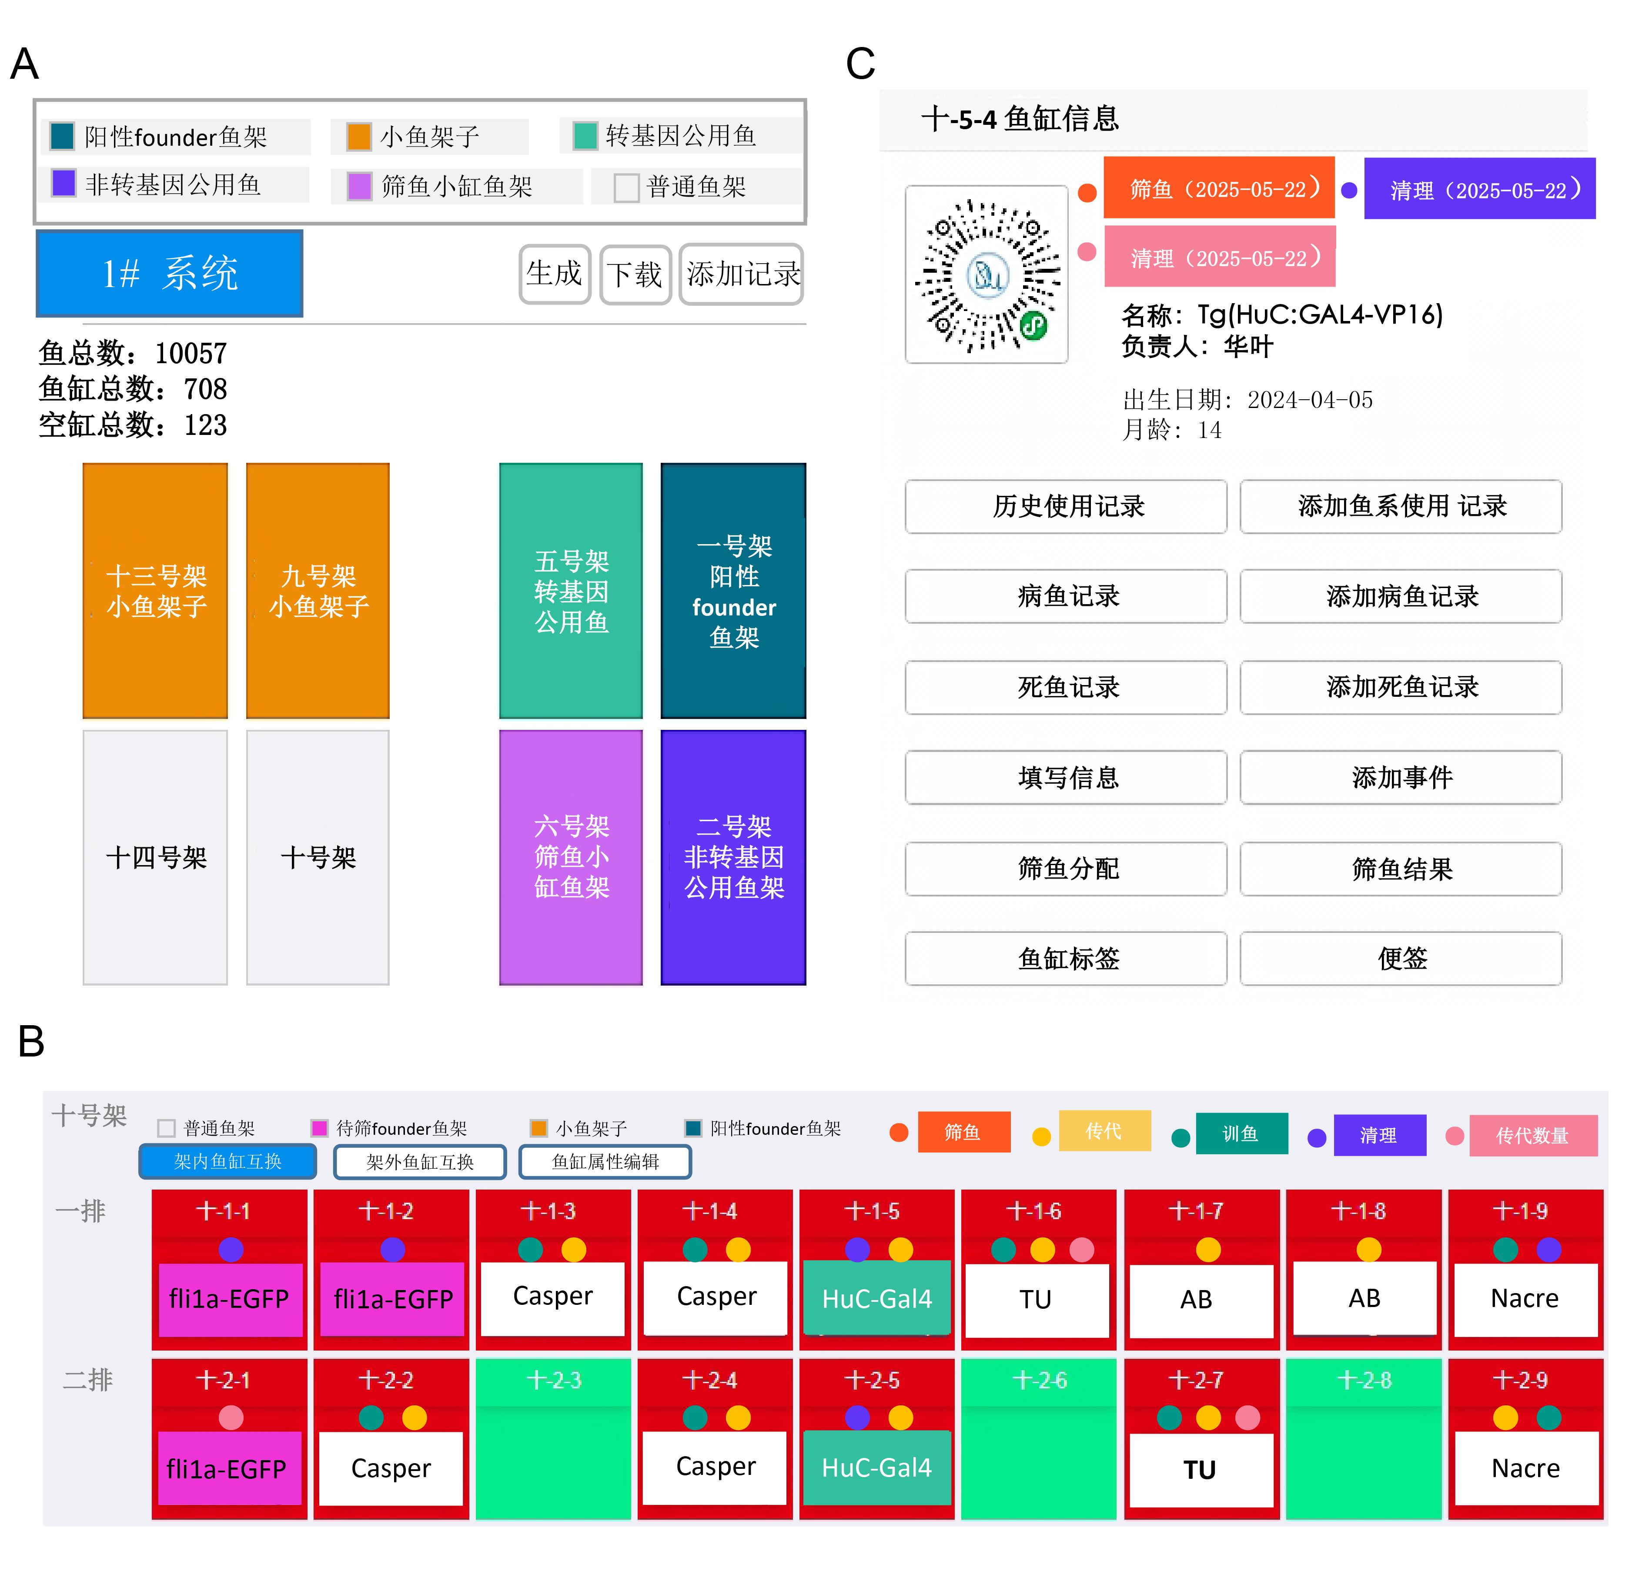Click the 筛鱼分配 button
This screenshot has height=1578, width=1642.
click(x=1066, y=869)
